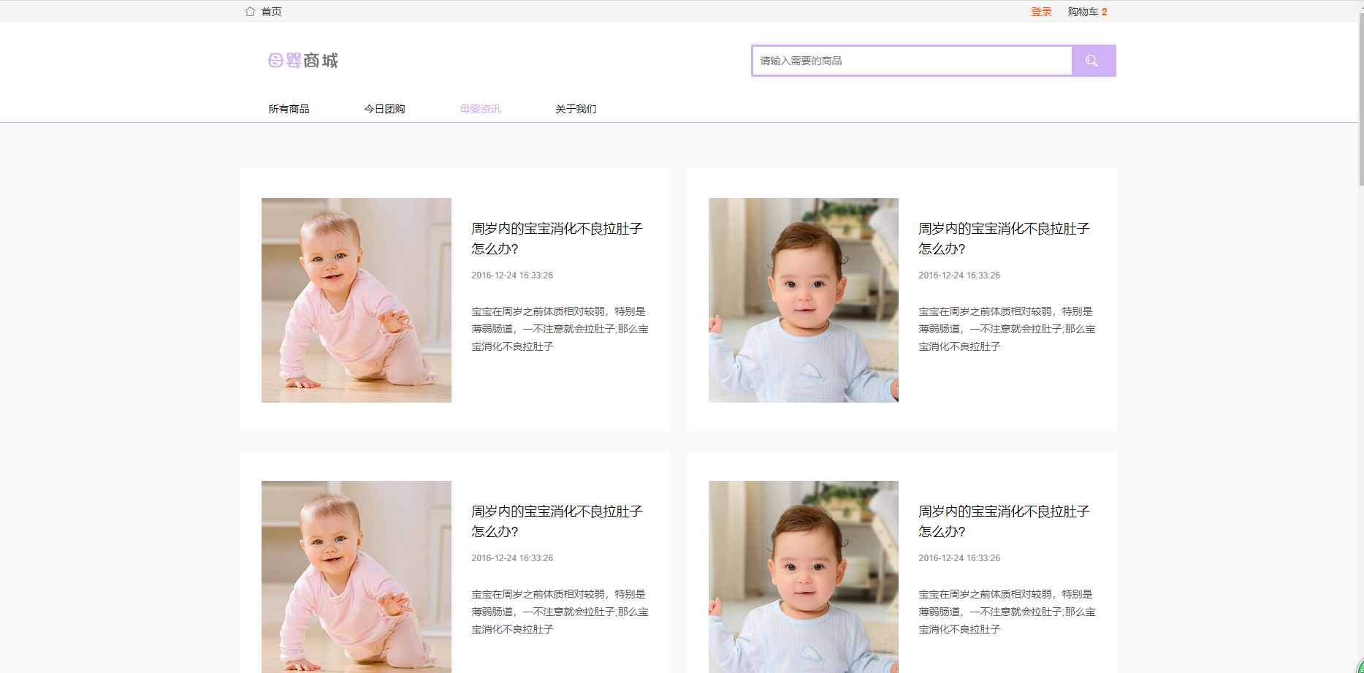Image resolution: width=1364 pixels, height=673 pixels.
Task: Open the 首页 link in top bar
Action: pos(271,12)
